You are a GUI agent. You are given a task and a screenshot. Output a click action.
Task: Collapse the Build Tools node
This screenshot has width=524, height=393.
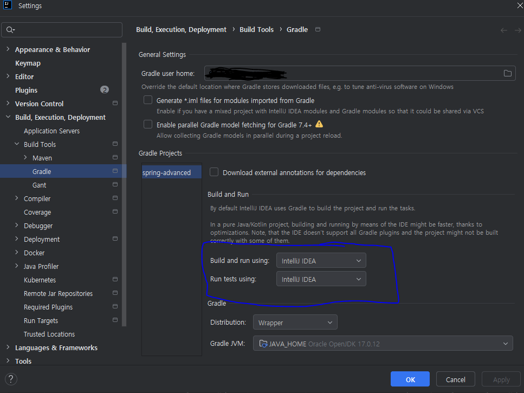pos(17,144)
